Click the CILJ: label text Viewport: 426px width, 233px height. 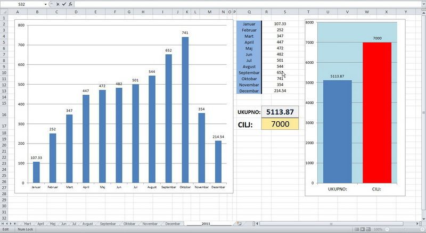[x=245, y=125]
